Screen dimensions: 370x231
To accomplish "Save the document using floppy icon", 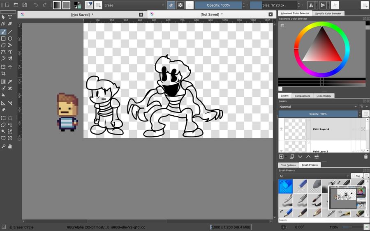I will click(x=25, y=5).
